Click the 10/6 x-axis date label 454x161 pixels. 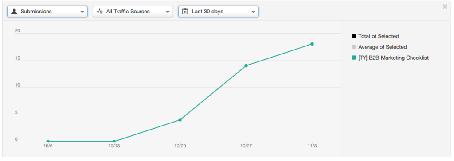(48, 146)
